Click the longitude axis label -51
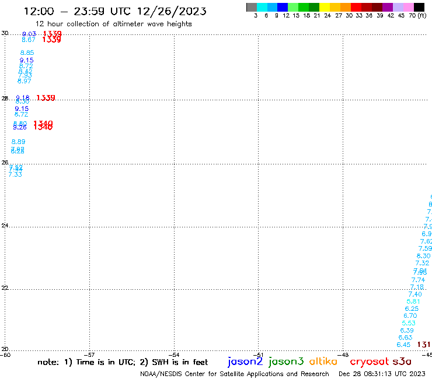 [x=259, y=355]
